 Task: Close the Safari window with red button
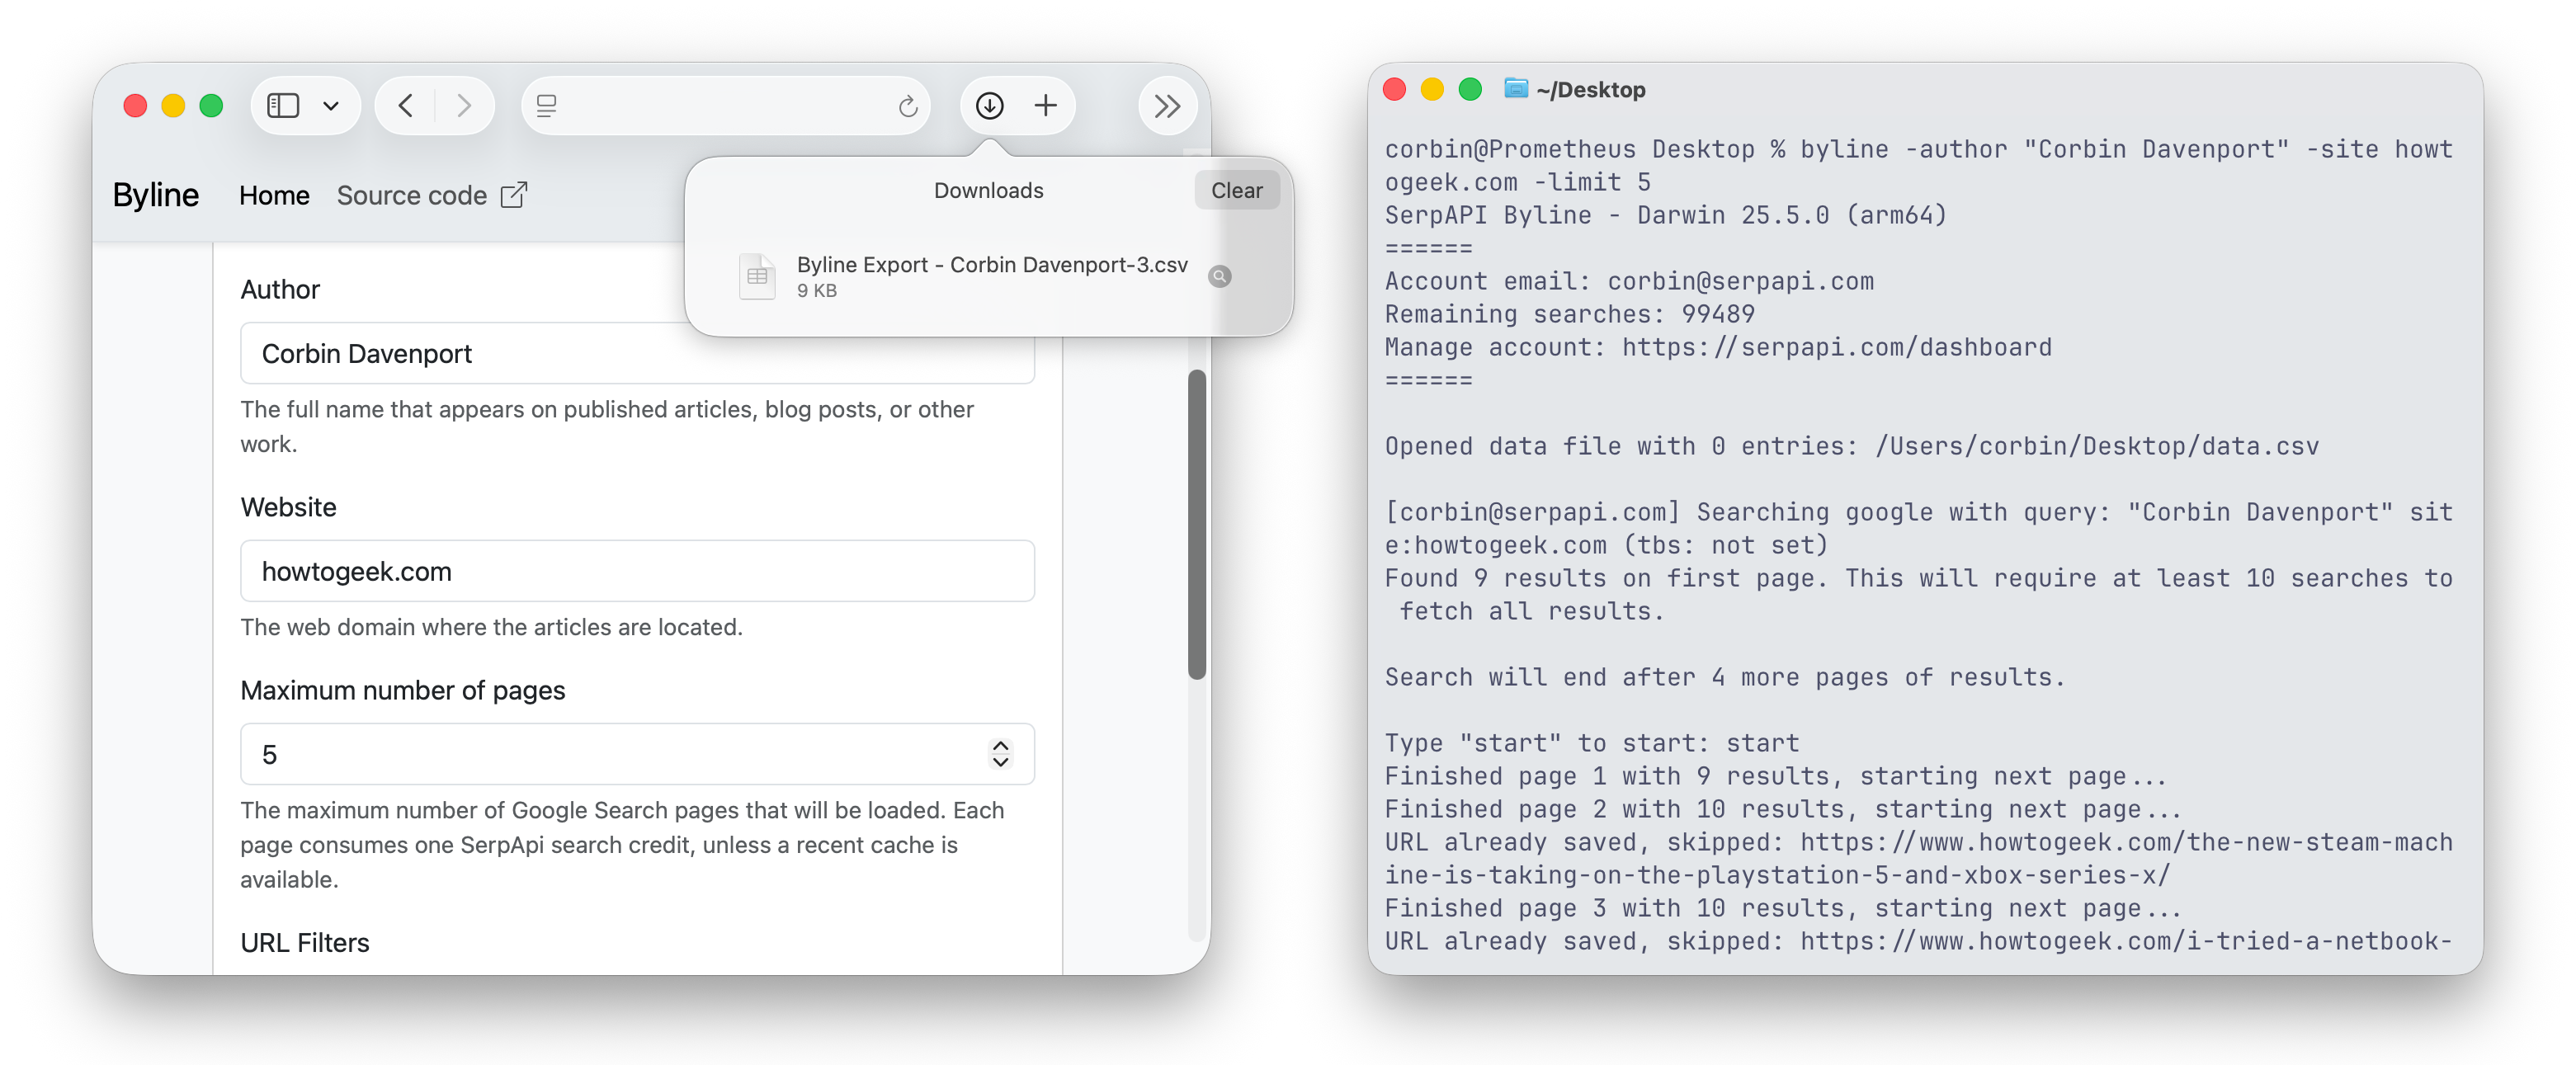click(135, 106)
